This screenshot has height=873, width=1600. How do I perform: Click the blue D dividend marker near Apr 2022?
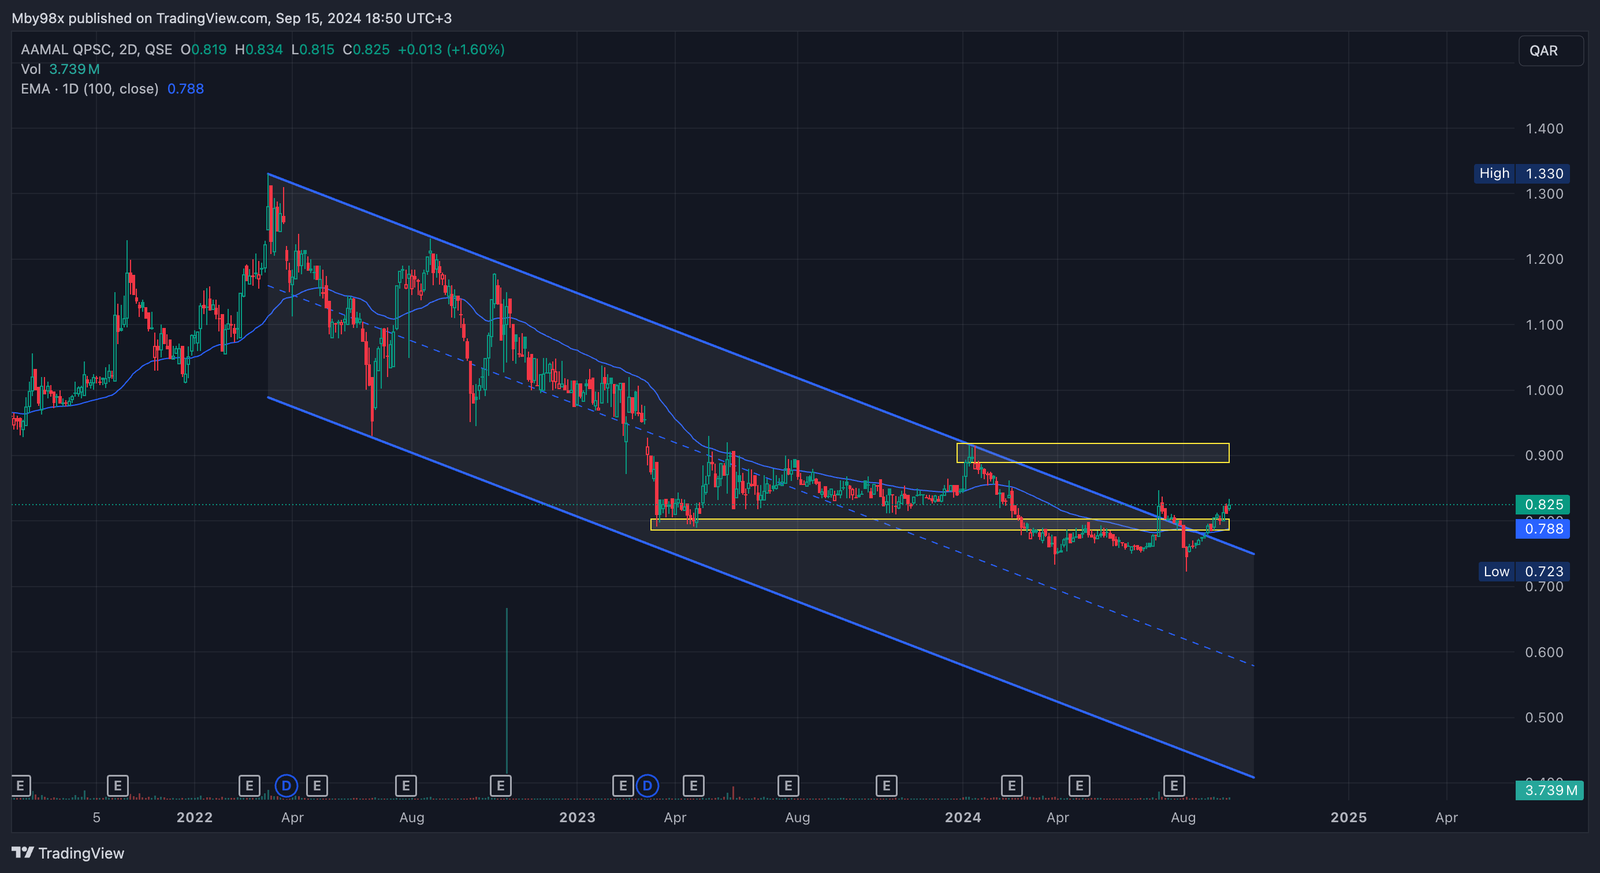pyautogui.click(x=286, y=786)
